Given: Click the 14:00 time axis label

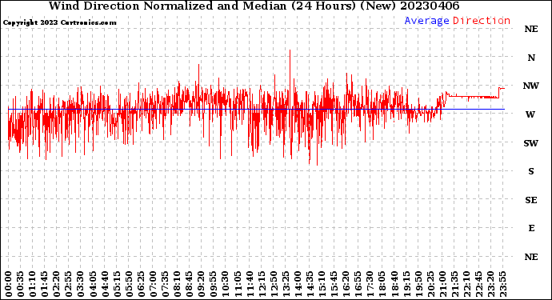Looking at the screenshot, I should point(298,284).
